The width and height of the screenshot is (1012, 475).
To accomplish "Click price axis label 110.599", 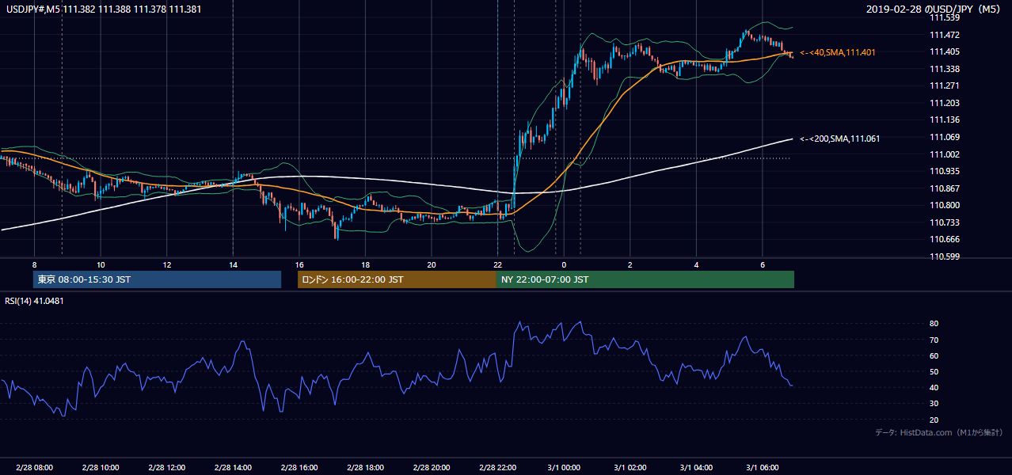I will tap(945, 256).
